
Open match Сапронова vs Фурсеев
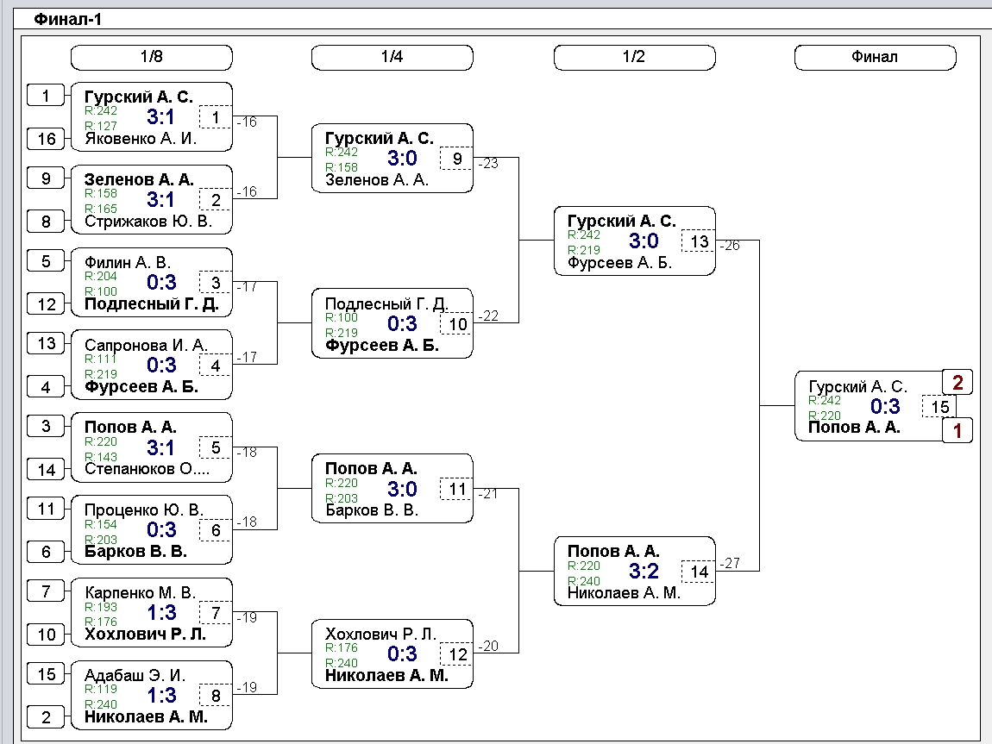coord(151,365)
